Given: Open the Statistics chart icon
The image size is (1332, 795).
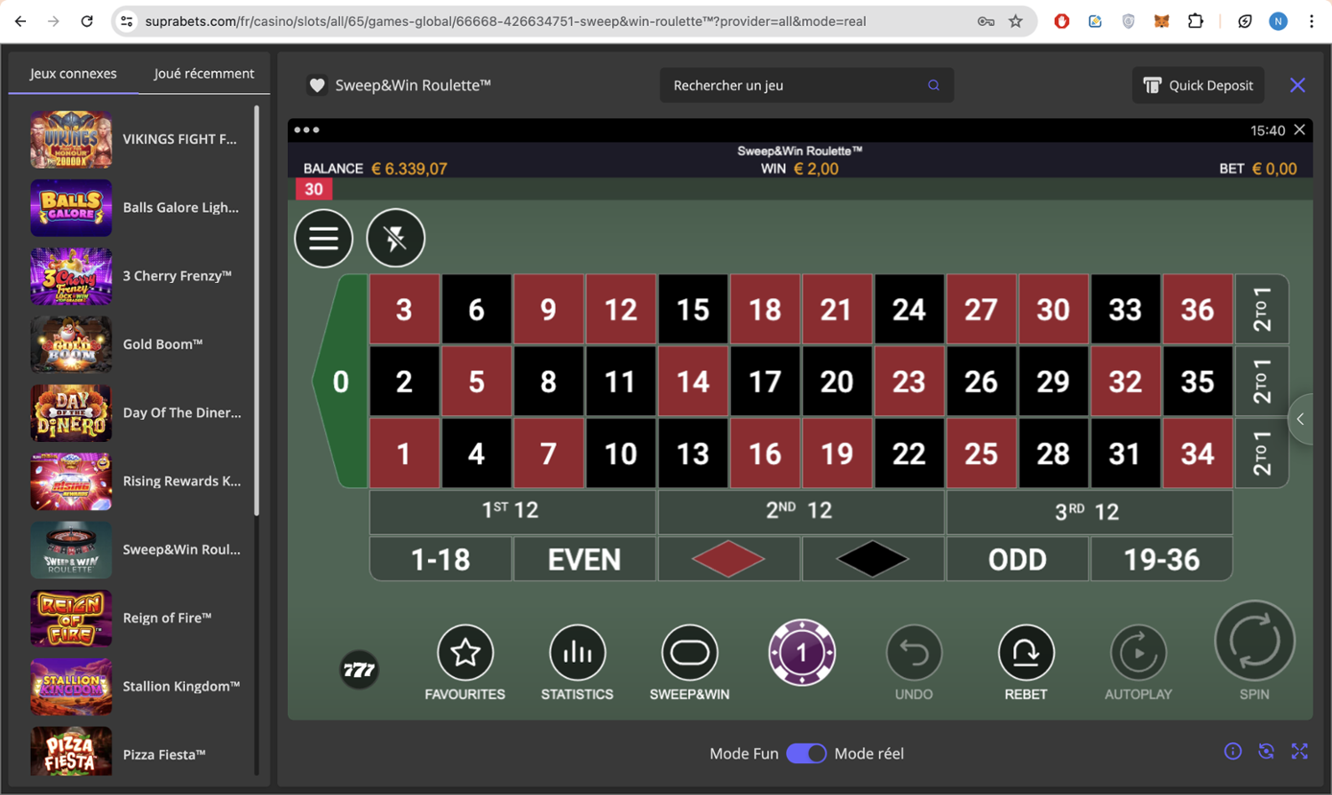Looking at the screenshot, I should tap(577, 653).
